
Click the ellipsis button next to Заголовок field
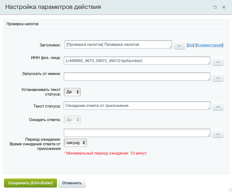click(179, 45)
